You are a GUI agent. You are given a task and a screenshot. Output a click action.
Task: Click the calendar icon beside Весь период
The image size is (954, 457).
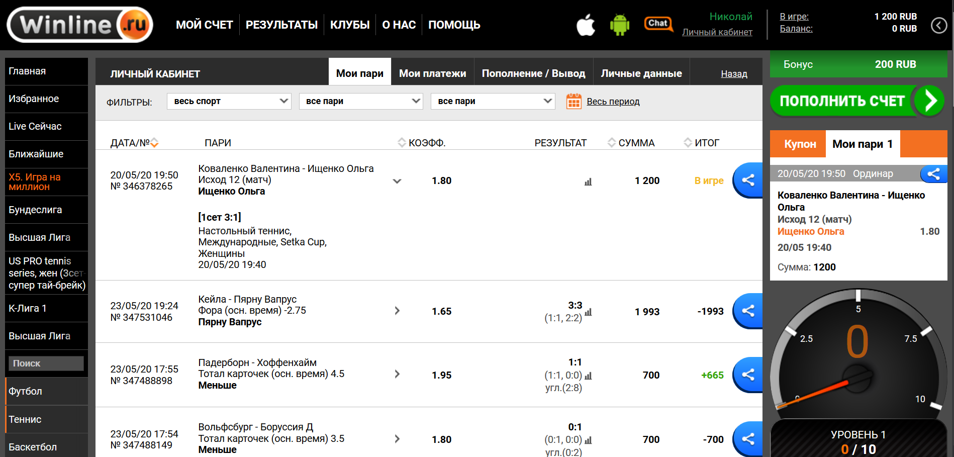[x=574, y=102]
